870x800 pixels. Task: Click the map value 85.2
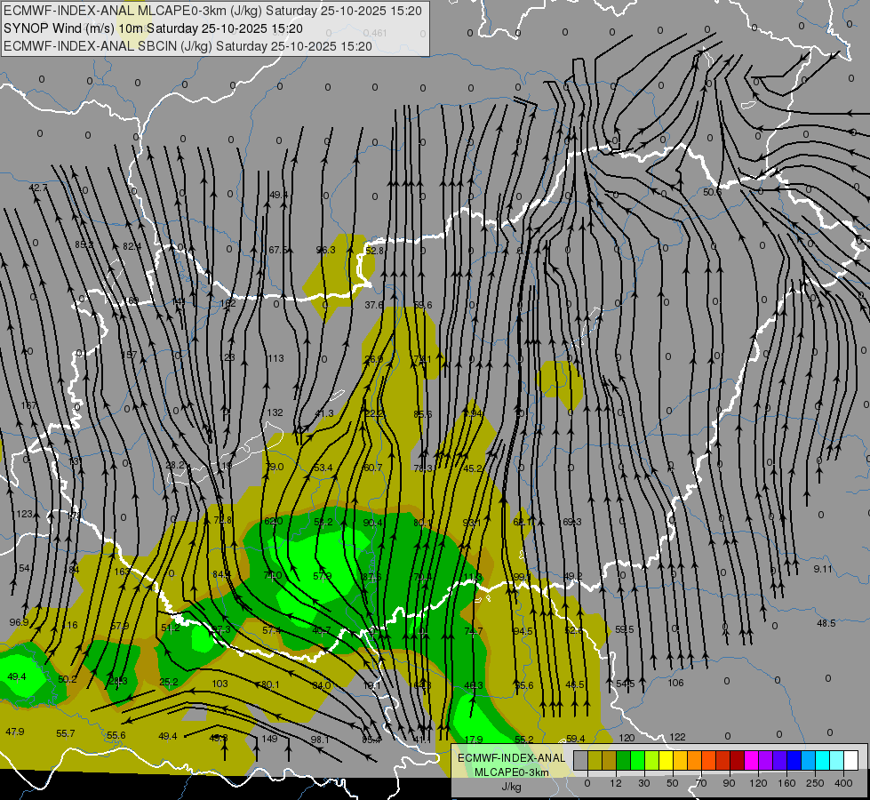(84, 244)
